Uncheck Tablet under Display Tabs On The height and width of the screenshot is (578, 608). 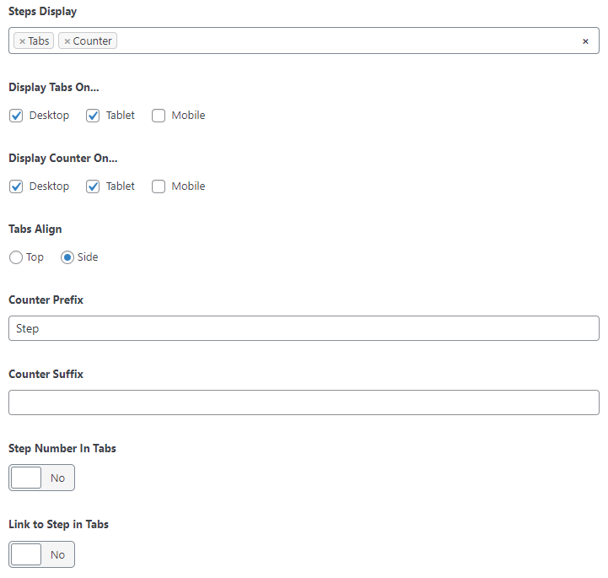tap(93, 116)
